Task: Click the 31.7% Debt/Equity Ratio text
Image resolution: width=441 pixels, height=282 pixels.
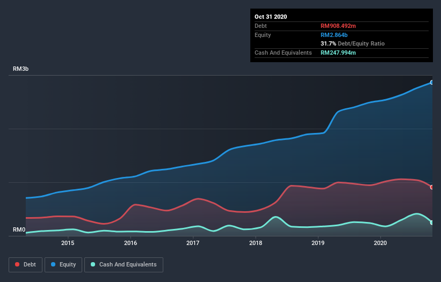Action: pyautogui.click(x=353, y=43)
